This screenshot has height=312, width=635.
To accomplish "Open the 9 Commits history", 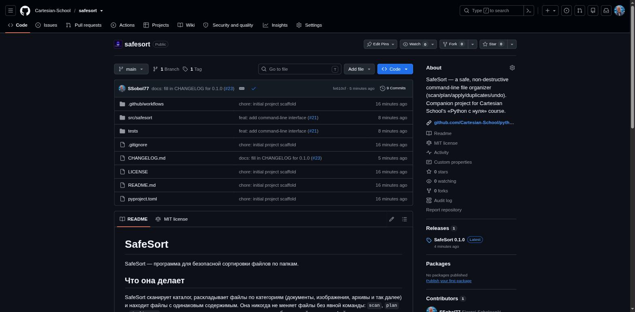I will point(393,88).
